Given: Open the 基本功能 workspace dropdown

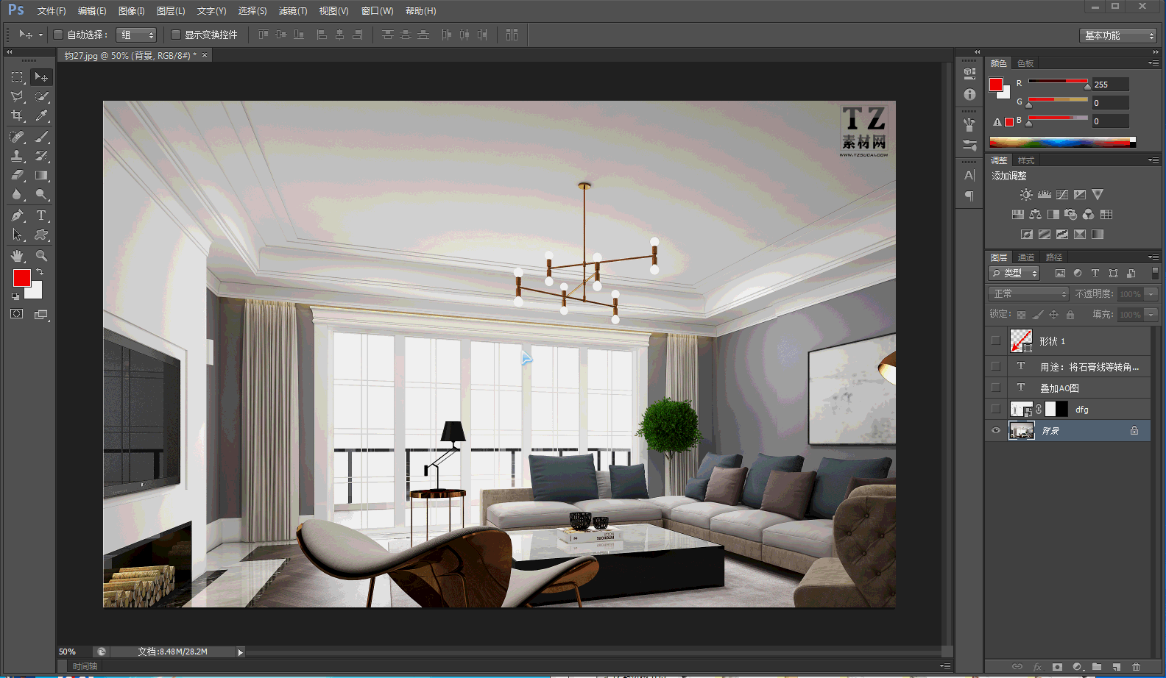Looking at the screenshot, I should (x=1118, y=35).
